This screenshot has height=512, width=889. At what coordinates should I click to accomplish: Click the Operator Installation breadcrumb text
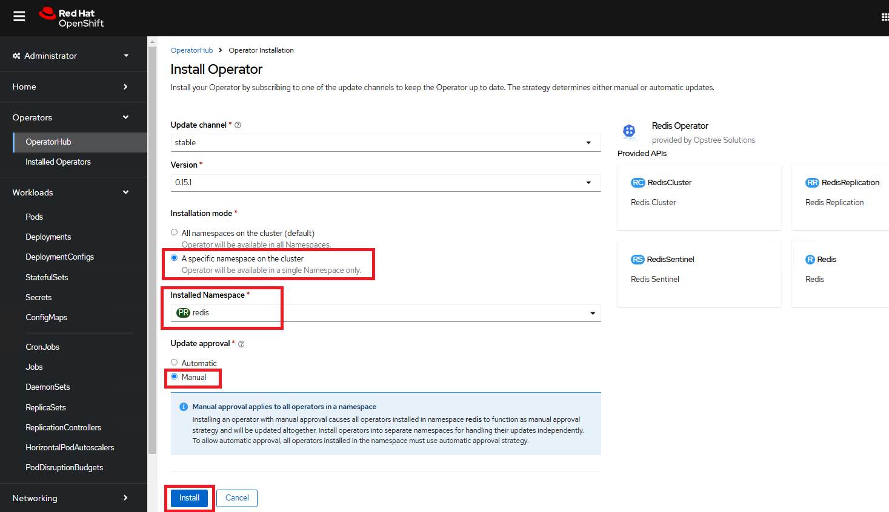(261, 50)
